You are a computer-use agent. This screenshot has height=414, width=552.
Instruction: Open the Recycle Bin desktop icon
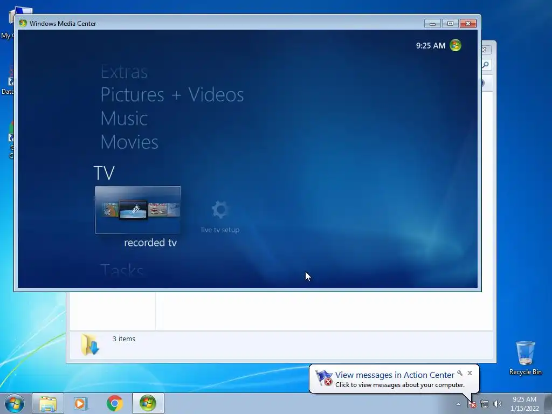point(525,358)
